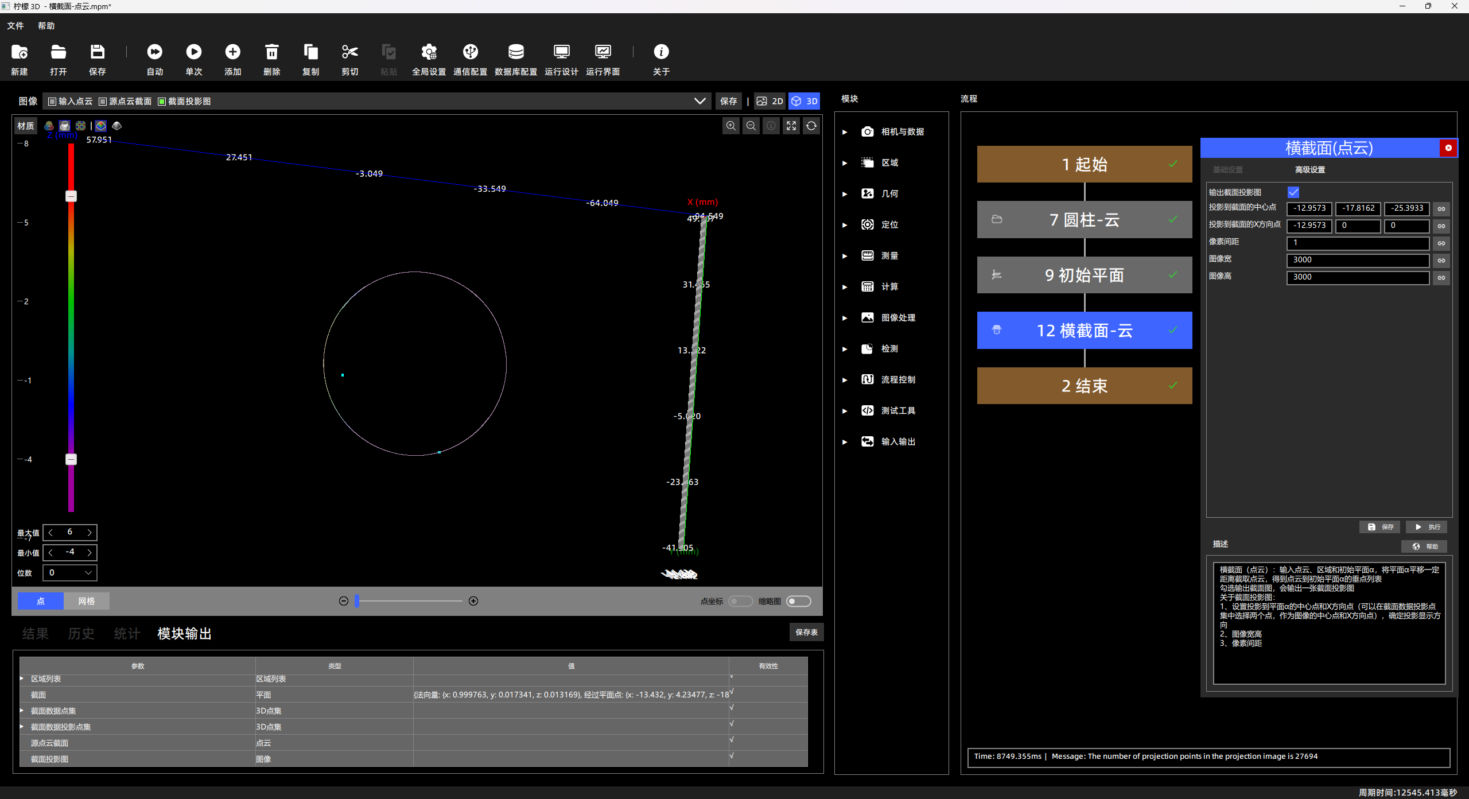Decrease 最小值 with left arrow
Viewport: 1469px width, 799px height.
click(50, 552)
